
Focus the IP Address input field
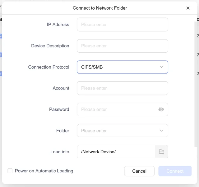click(122, 25)
